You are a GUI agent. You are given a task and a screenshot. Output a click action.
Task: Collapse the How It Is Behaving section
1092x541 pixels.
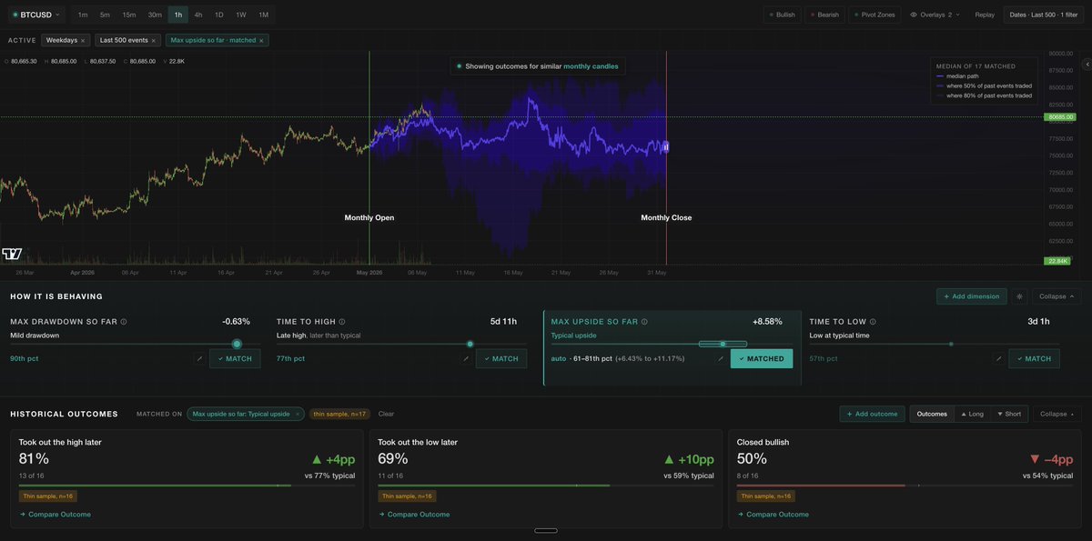[x=1057, y=296]
